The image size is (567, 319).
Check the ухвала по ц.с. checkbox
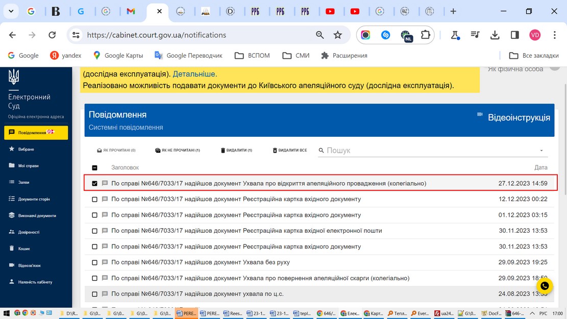(95, 294)
